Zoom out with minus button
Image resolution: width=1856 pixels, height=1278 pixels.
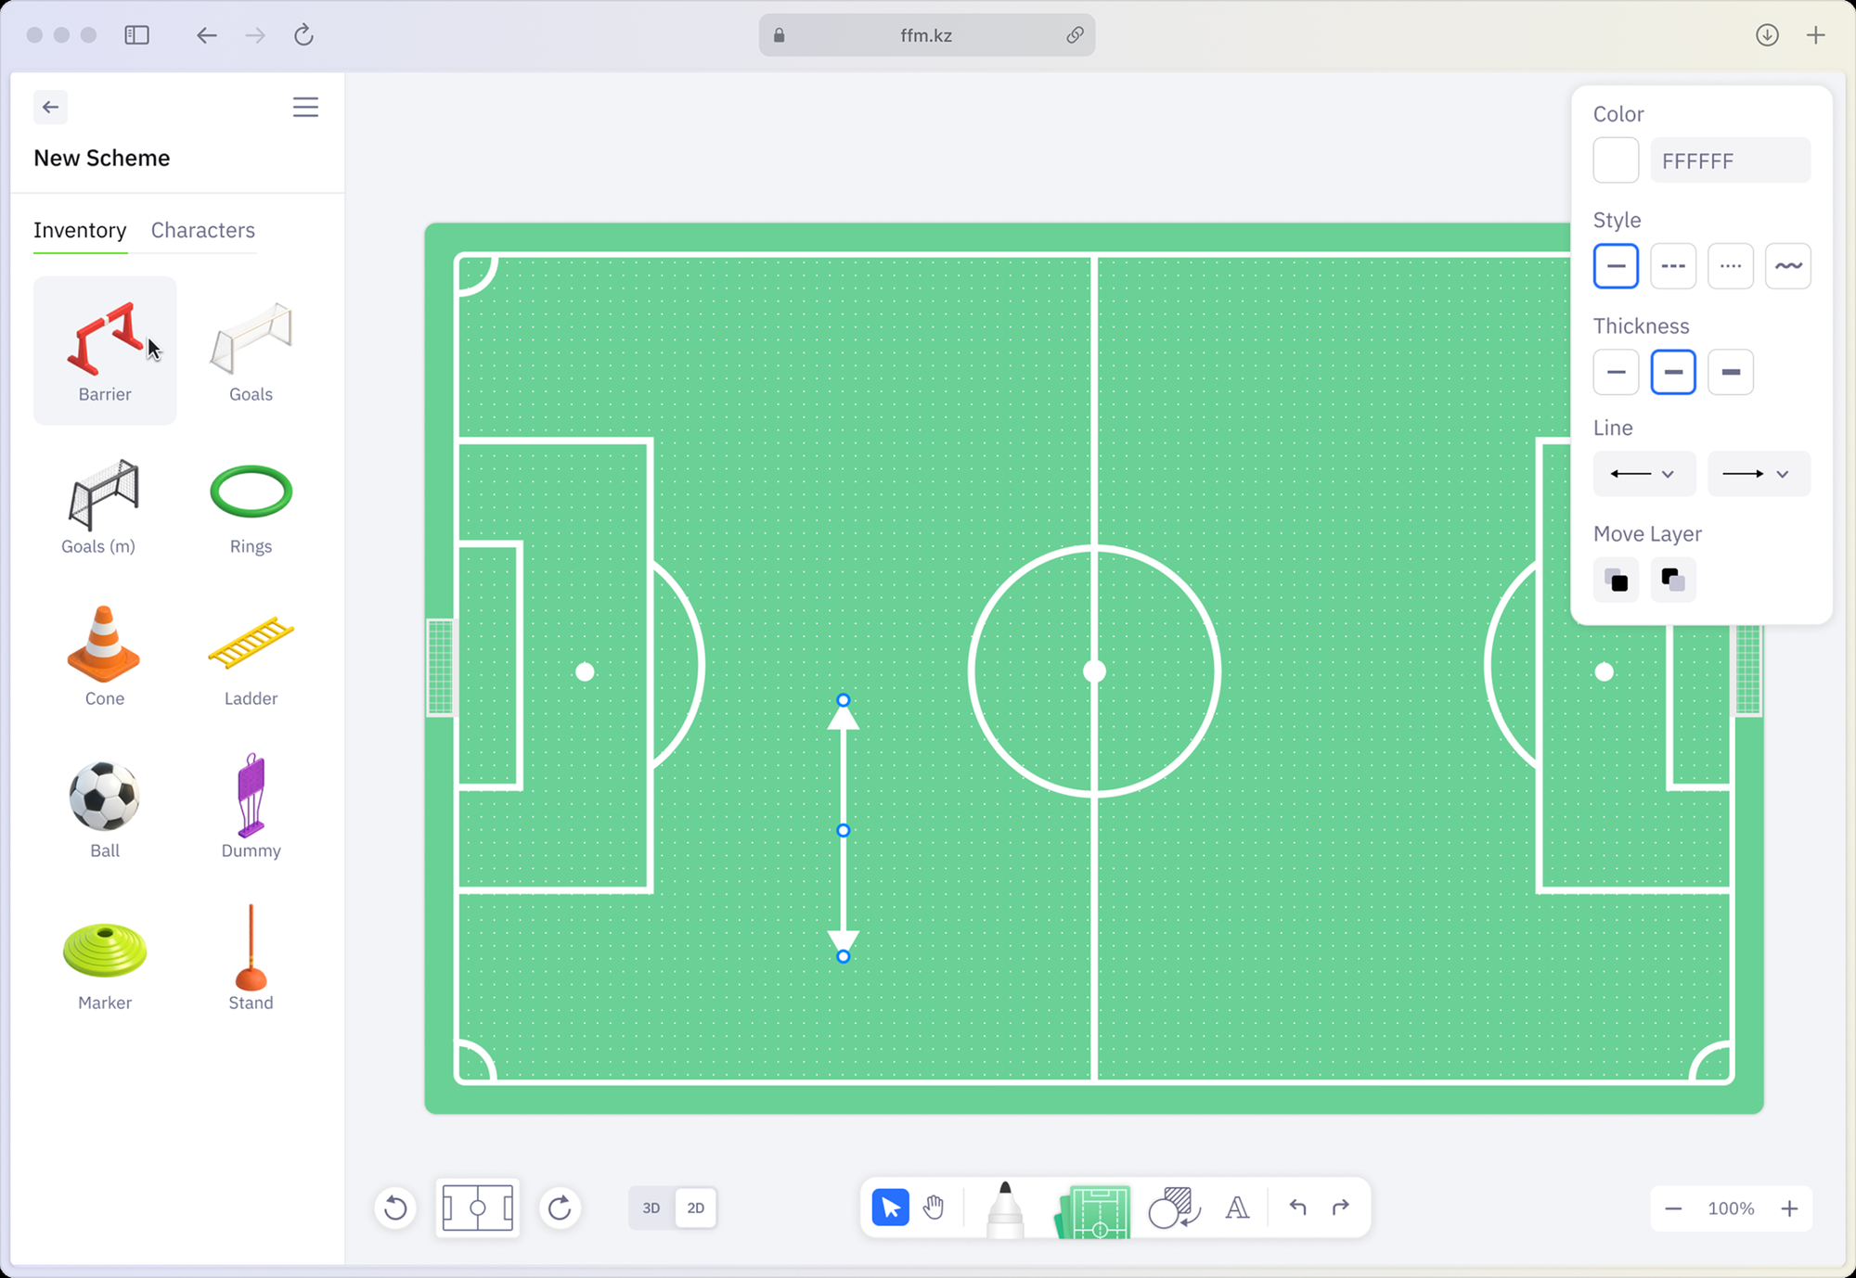coord(1673,1208)
